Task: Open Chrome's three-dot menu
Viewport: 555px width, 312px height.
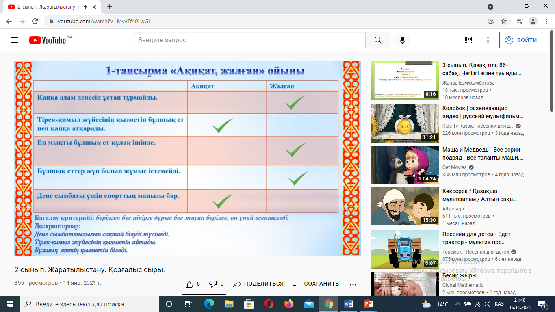Action: click(546, 21)
